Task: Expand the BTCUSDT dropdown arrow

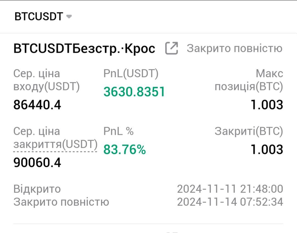Action: [x=69, y=17]
